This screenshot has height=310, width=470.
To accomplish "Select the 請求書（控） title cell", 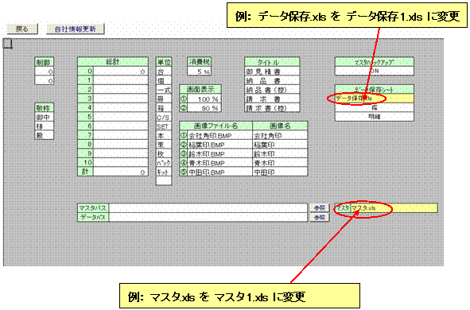I will [272, 108].
